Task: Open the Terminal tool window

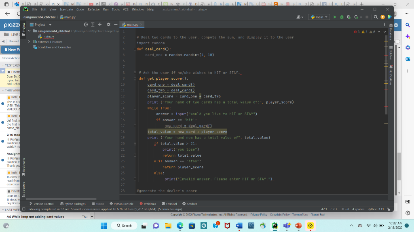Action: coord(169,204)
